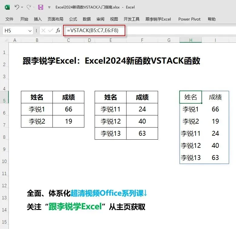
Task: Select active cell H5 with 姓名
Action: tap(190, 97)
